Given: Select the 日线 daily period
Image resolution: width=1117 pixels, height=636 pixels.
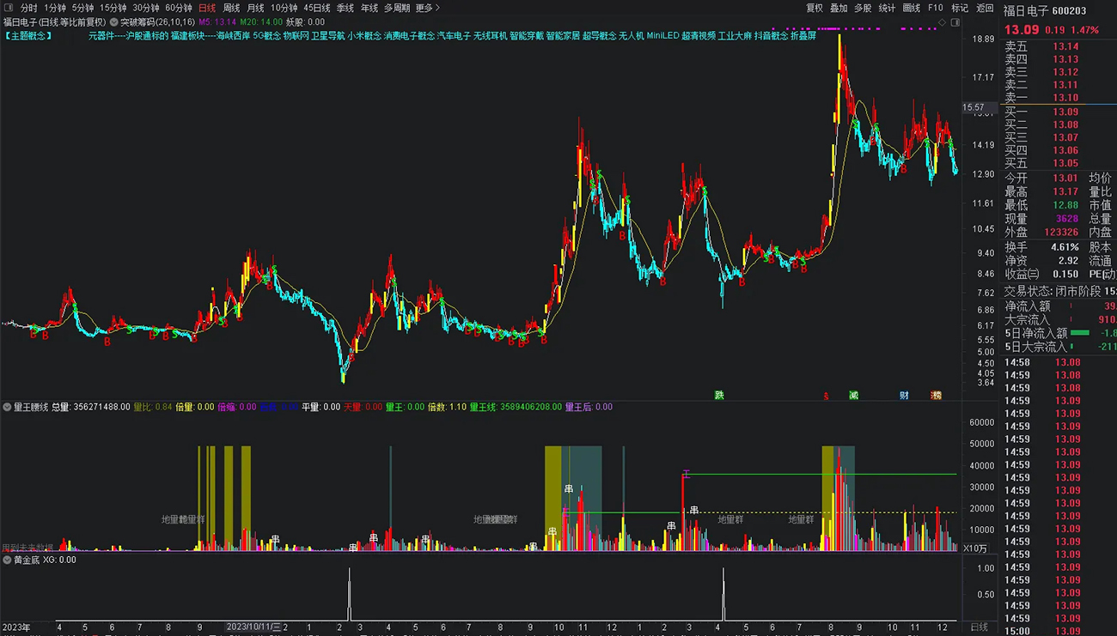Looking at the screenshot, I should pyautogui.click(x=207, y=8).
